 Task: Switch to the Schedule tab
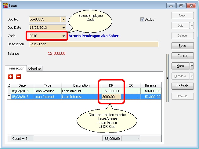coord(34,69)
